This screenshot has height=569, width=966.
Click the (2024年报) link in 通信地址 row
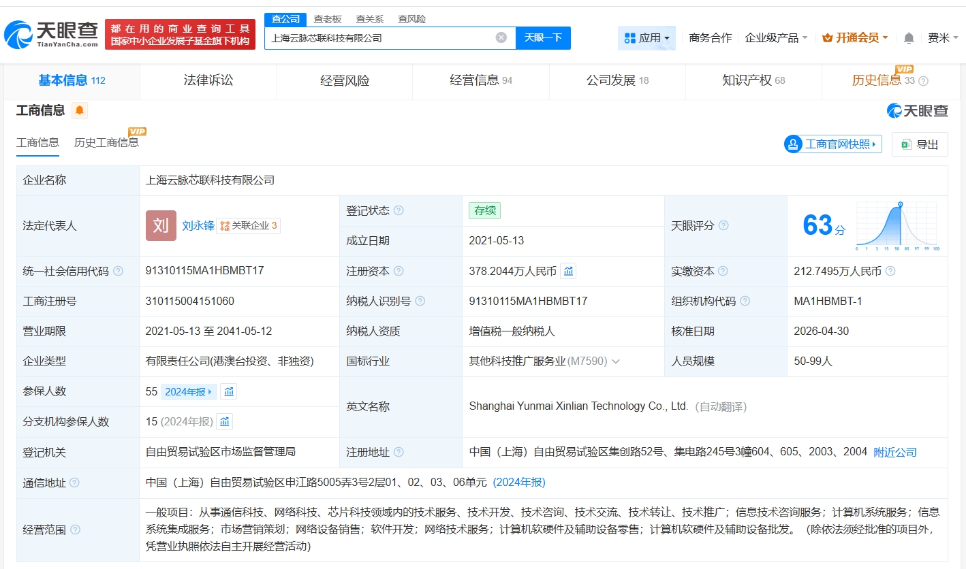coord(519,483)
